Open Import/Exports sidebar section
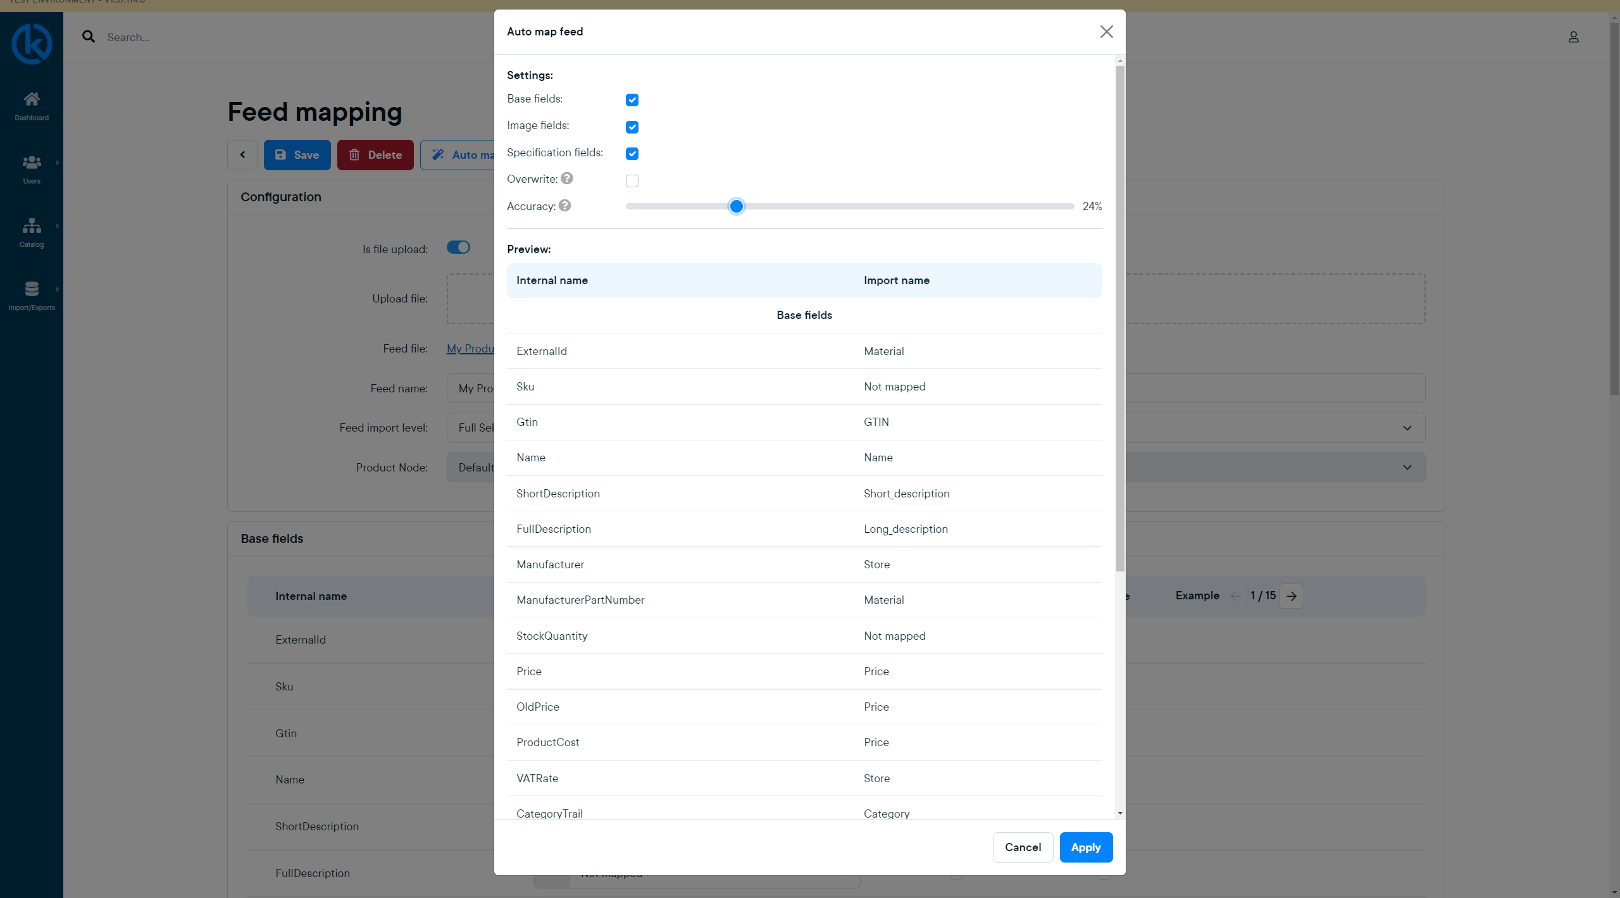Screen dimensions: 1620x898 [x=32, y=296]
